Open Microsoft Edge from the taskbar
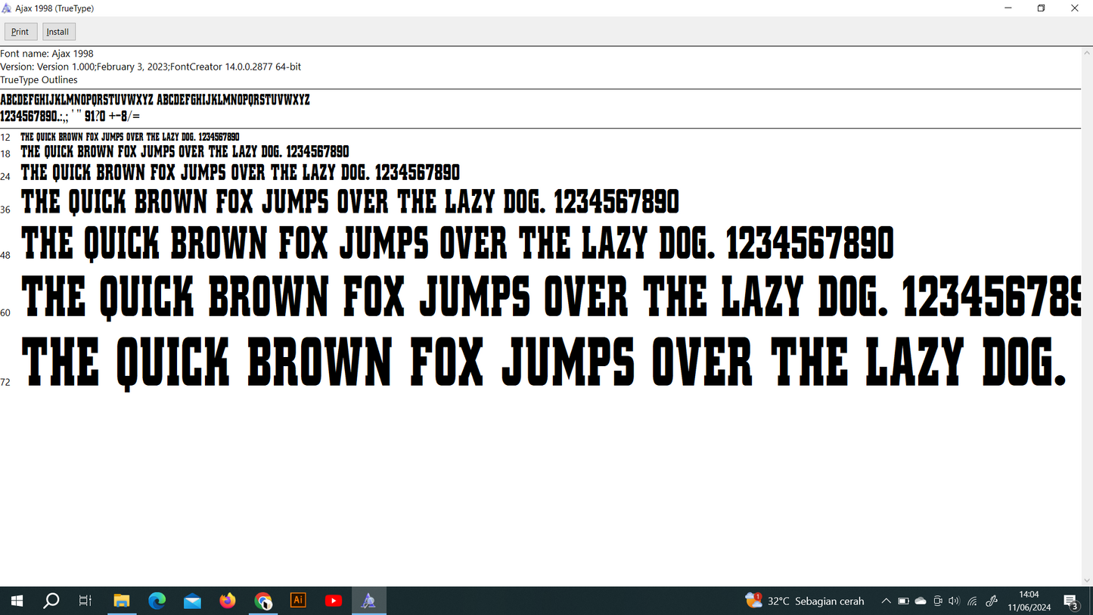 [157, 601]
